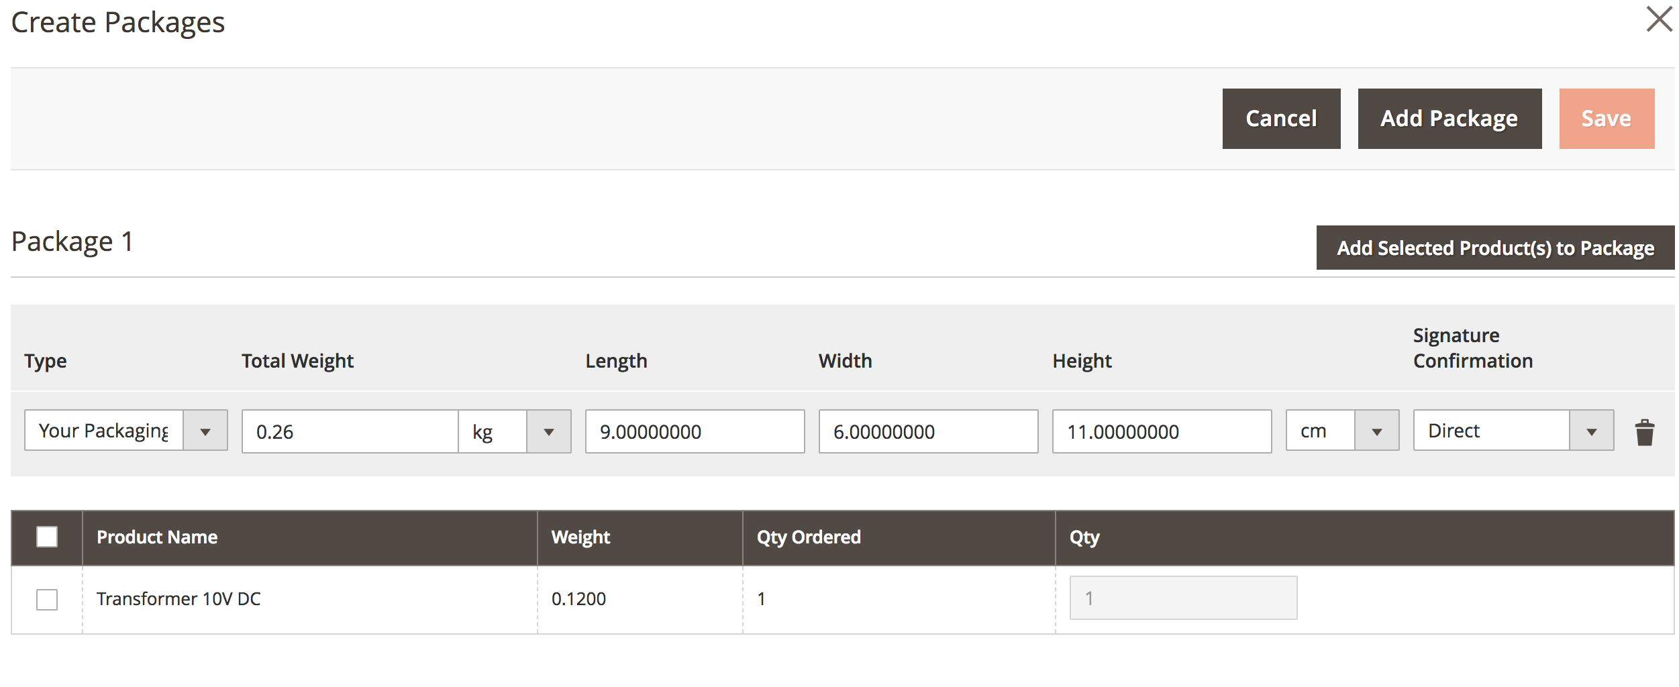Viewport: 1679px width, 687px height.
Task: Click Add Selected Product(s) to Package
Action: click(1495, 248)
